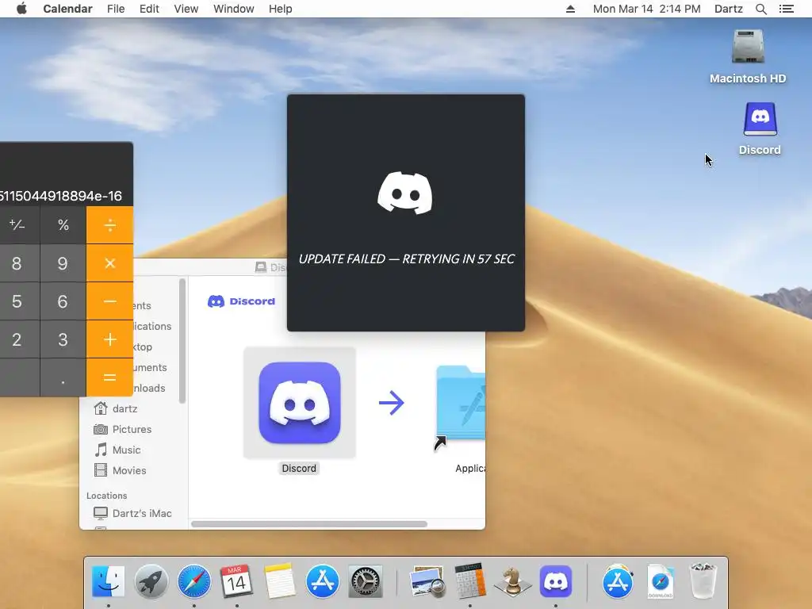
Task: Open the Edit menu
Action: pyautogui.click(x=149, y=9)
